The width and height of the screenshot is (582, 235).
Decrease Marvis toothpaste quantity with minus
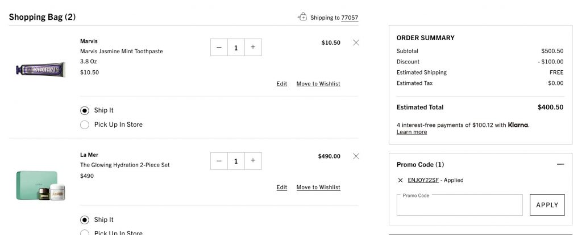[219, 48]
